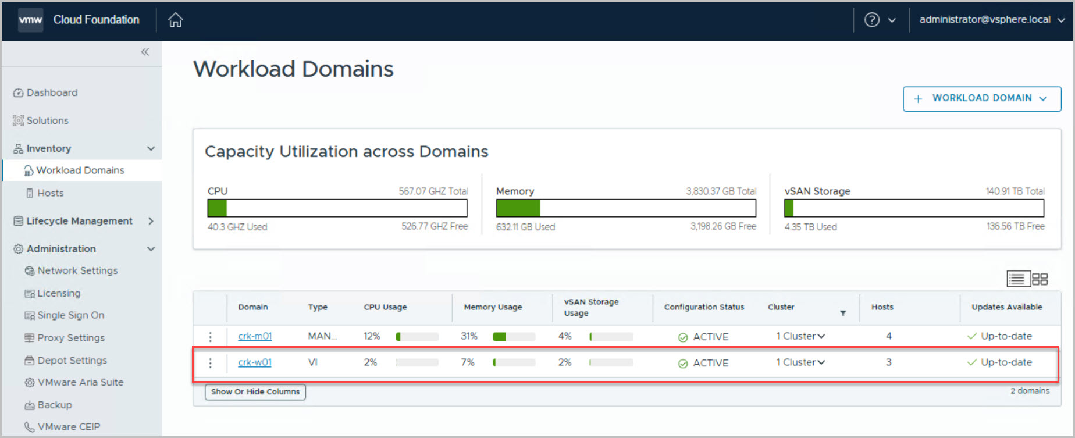The width and height of the screenshot is (1075, 438).
Task: Open Hosts under Inventory
Action: point(50,193)
